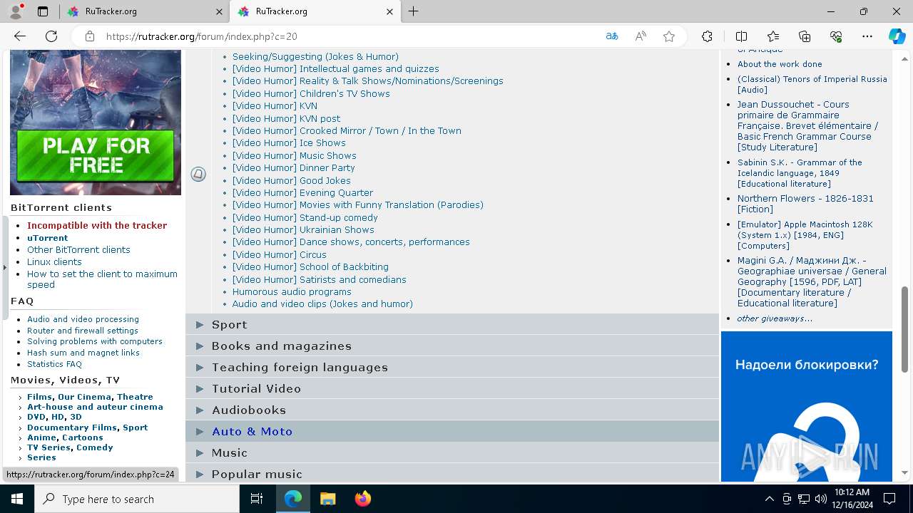Launch the Copilot sidebar icon
The width and height of the screenshot is (913, 513).
click(897, 36)
